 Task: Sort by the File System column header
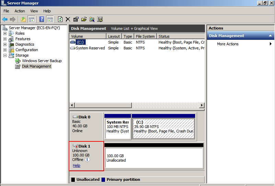point(145,36)
